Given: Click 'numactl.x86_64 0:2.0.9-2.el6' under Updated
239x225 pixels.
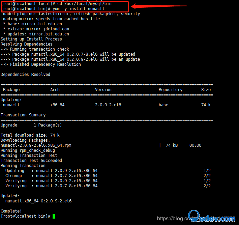Looking at the screenshot, I should coord(38,201).
